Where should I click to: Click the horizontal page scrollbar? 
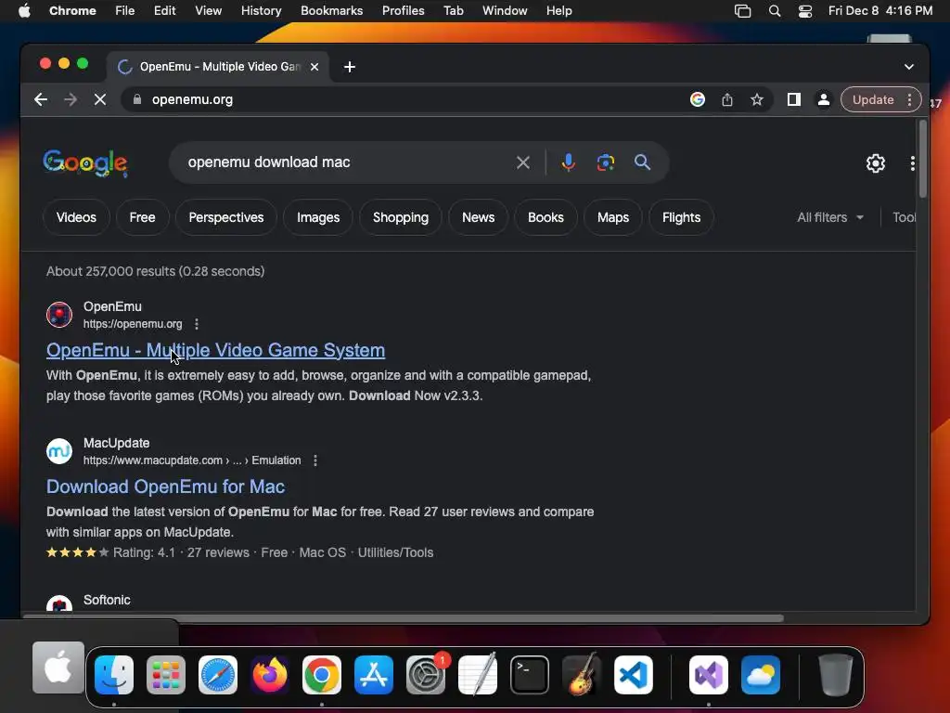(404, 617)
